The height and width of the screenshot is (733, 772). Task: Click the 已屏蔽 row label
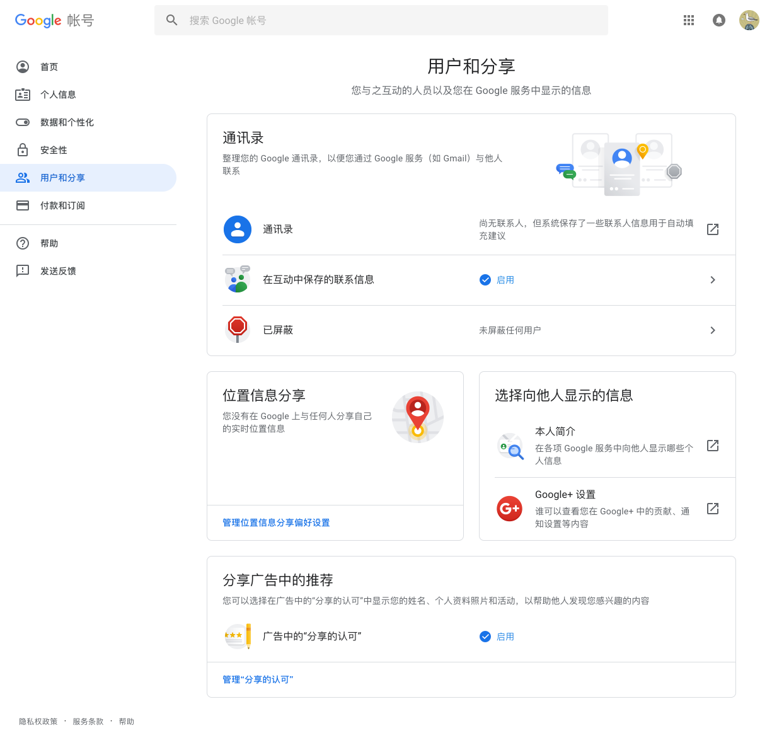(x=278, y=330)
